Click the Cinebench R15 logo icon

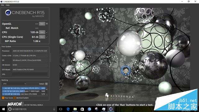tap(8, 13)
